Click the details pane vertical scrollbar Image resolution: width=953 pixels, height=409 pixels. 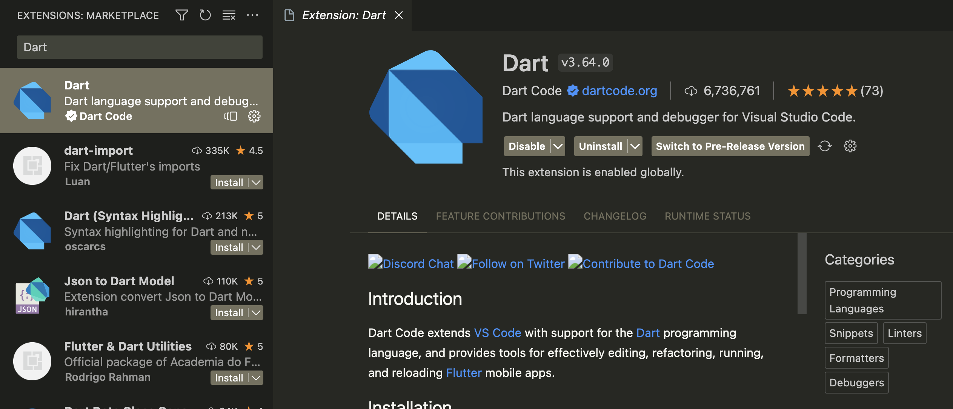tap(802, 274)
